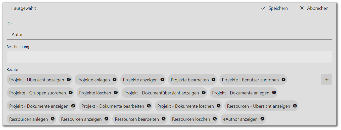
Task: Remove 'Projekt - Dokumentübersicht anzeigen' chip
Action: (x=204, y=92)
